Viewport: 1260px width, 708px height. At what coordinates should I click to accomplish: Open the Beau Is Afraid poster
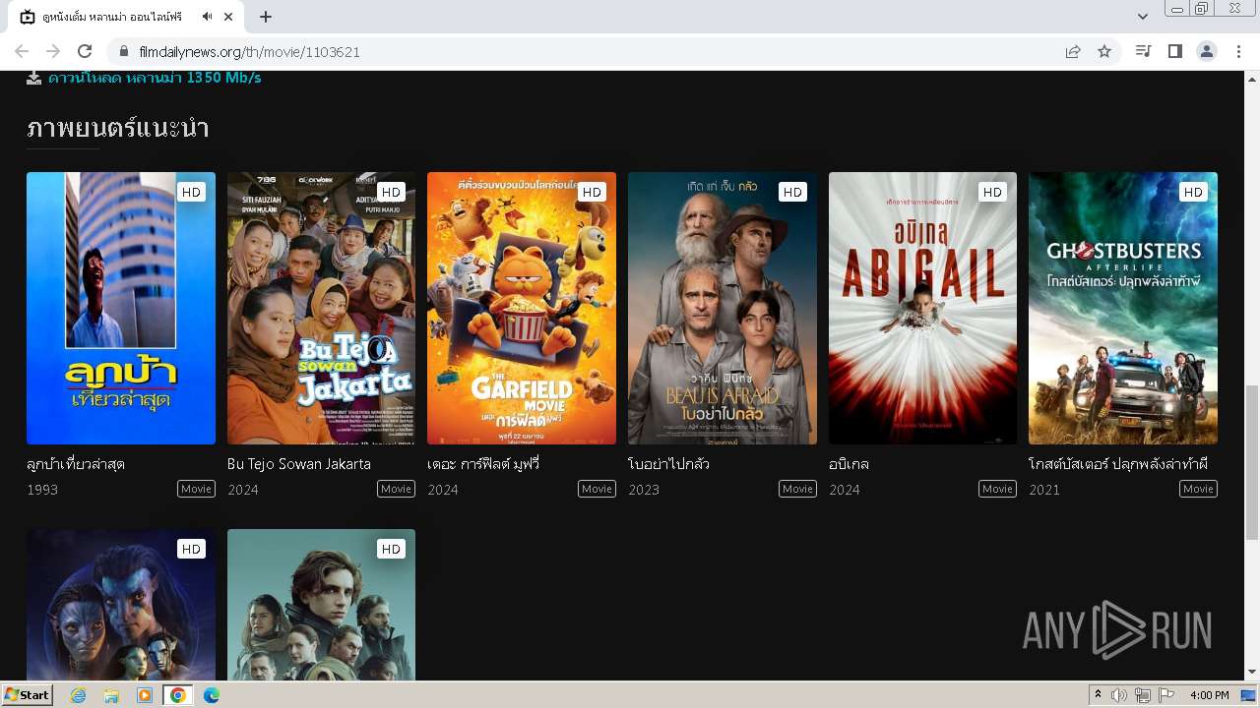(723, 308)
